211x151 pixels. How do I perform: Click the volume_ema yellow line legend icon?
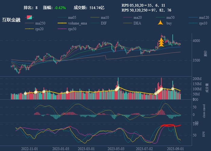62,23
